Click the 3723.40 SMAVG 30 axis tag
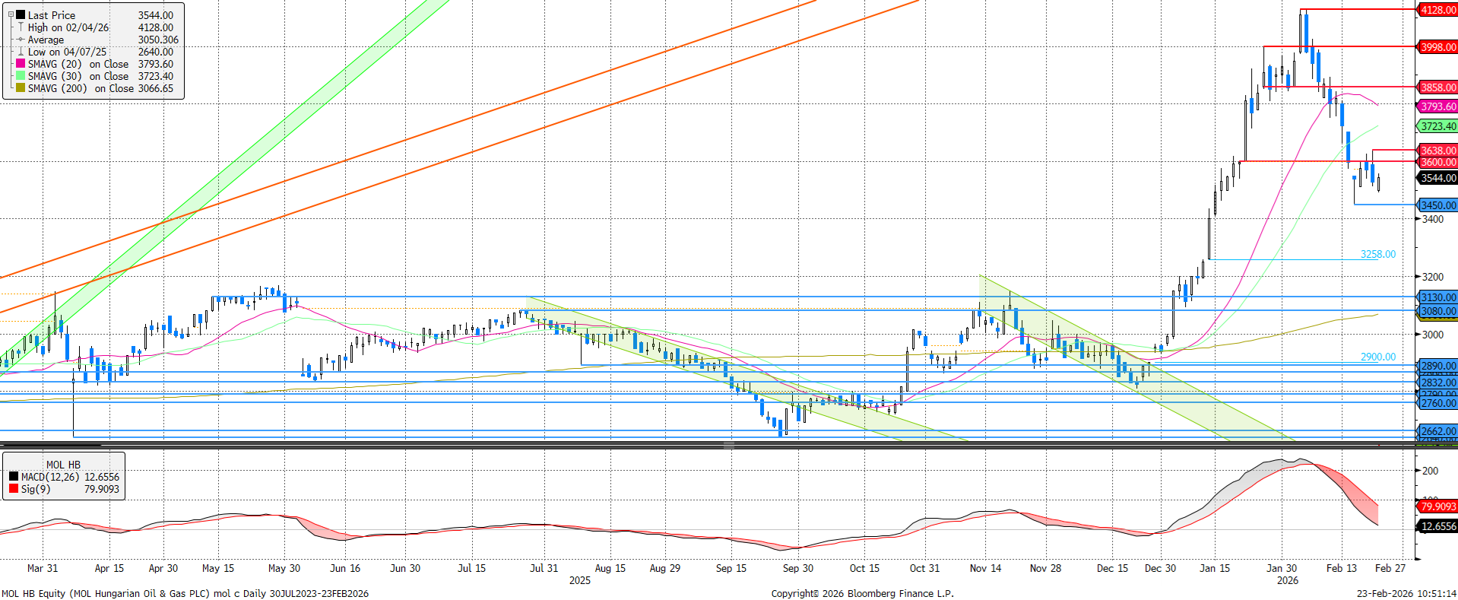The height and width of the screenshot is (600, 1458). pyautogui.click(x=1437, y=126)
